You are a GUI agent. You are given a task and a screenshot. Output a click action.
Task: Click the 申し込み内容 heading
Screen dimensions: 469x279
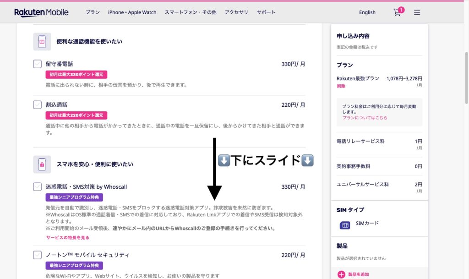(x=353, y=36)
